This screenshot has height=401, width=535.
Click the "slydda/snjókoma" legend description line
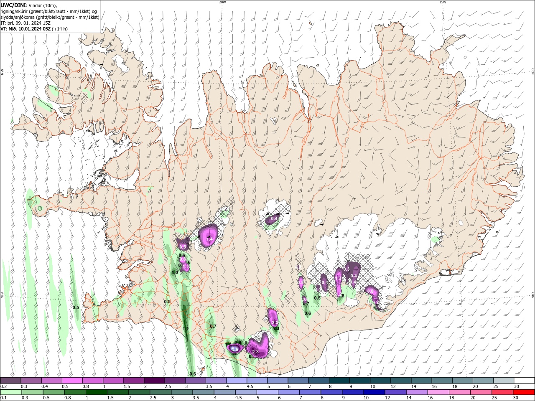50,17
